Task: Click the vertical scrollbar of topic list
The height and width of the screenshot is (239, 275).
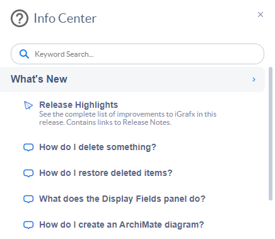Action: [x=271, y=134]
